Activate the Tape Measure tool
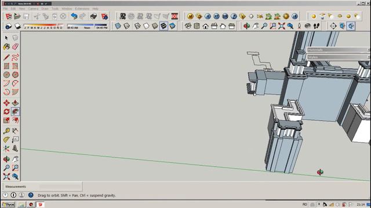 pos(6,131)
